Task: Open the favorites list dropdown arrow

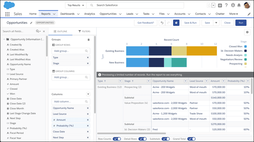Action: click(213, 5)
